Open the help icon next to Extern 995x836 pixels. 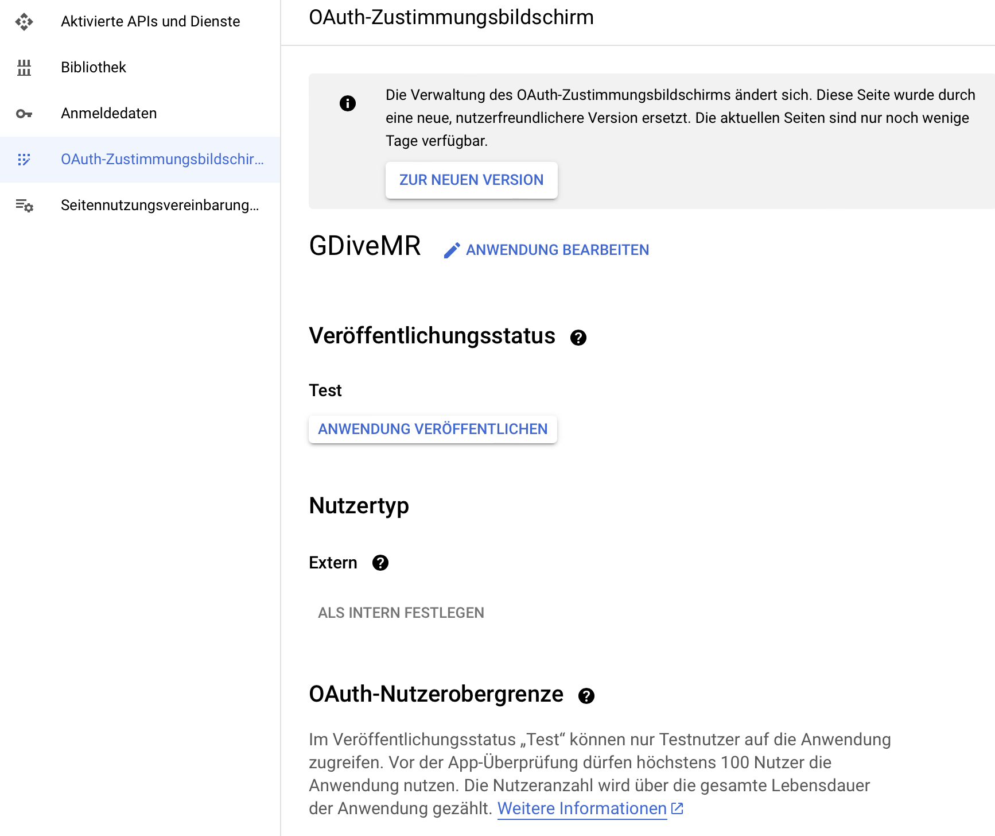[x=380, y=563]
